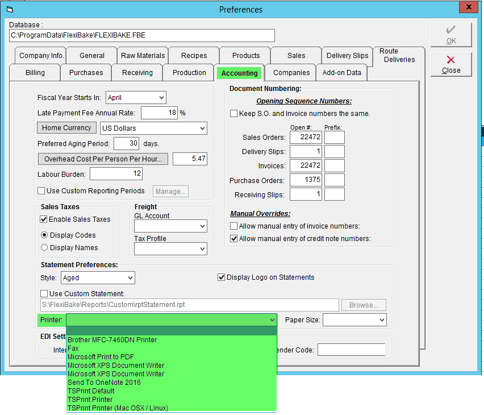Choose Send To OneNote 2016 printer

[172, 383]
